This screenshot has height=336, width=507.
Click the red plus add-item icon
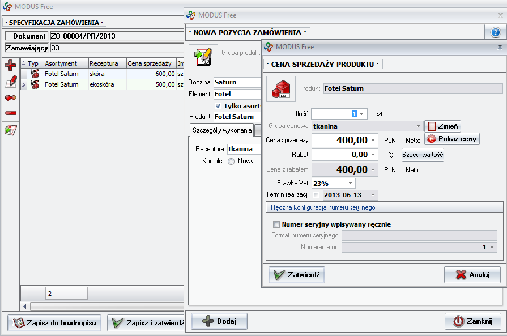10,66
